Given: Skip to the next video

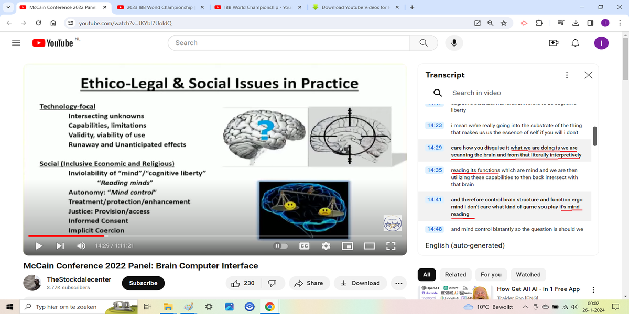Looking at the screenshot, I should [x=60, y=246].
